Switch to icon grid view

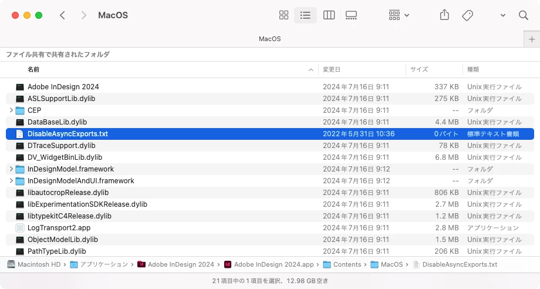pos(283,15)
